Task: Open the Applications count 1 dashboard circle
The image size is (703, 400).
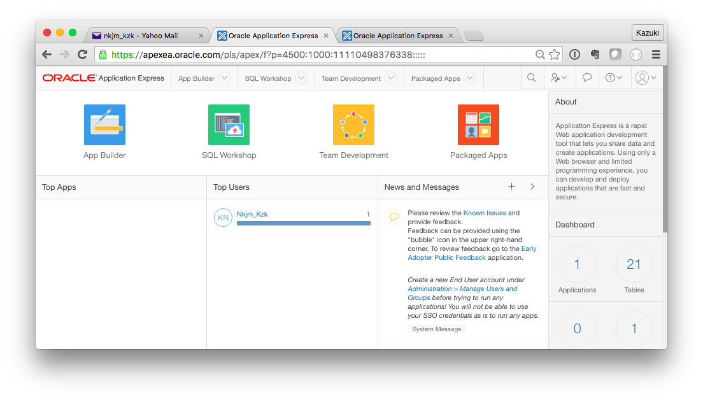Action: 577,264
